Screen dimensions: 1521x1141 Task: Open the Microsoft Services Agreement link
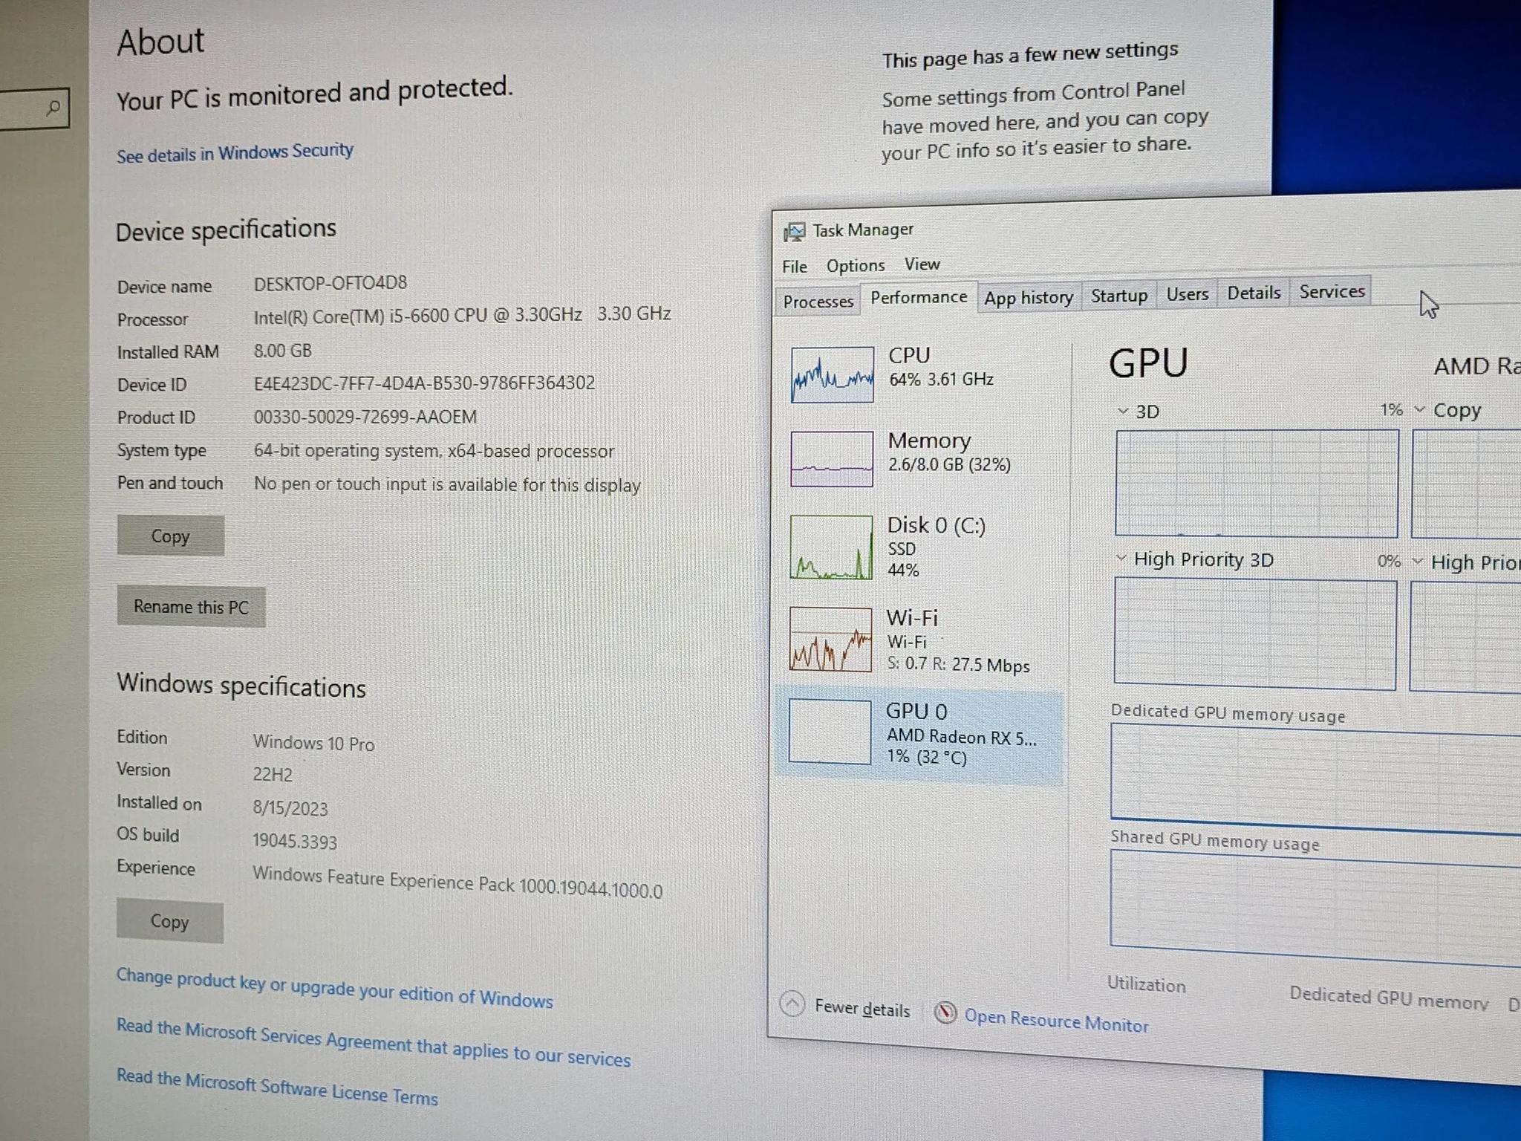click(x=374, y=1042)
